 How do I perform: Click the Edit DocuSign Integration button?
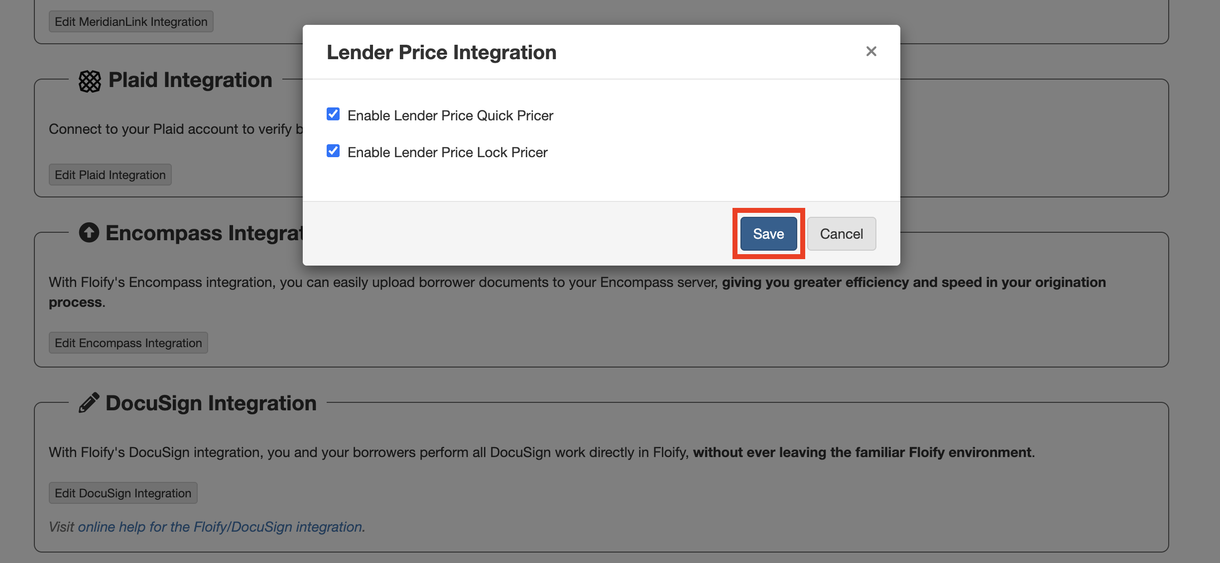click(123, 493)
